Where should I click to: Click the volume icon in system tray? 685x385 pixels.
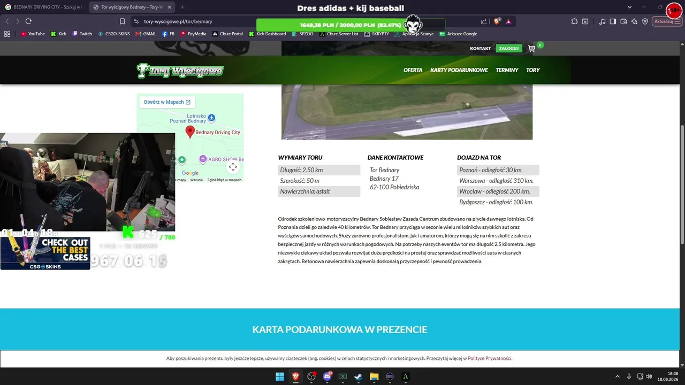pos(649,376)
